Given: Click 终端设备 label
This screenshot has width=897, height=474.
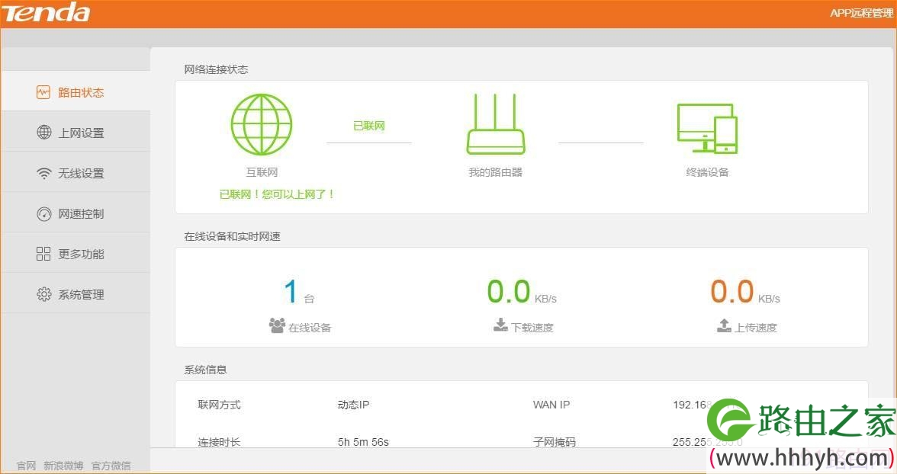Looking at the screenshot, I should click(x=708, y=172).
